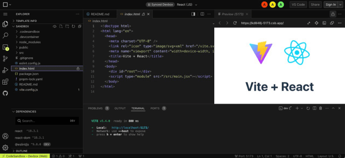
Task: Select the TERMINAL panel tab
Action: click(138, 108)
